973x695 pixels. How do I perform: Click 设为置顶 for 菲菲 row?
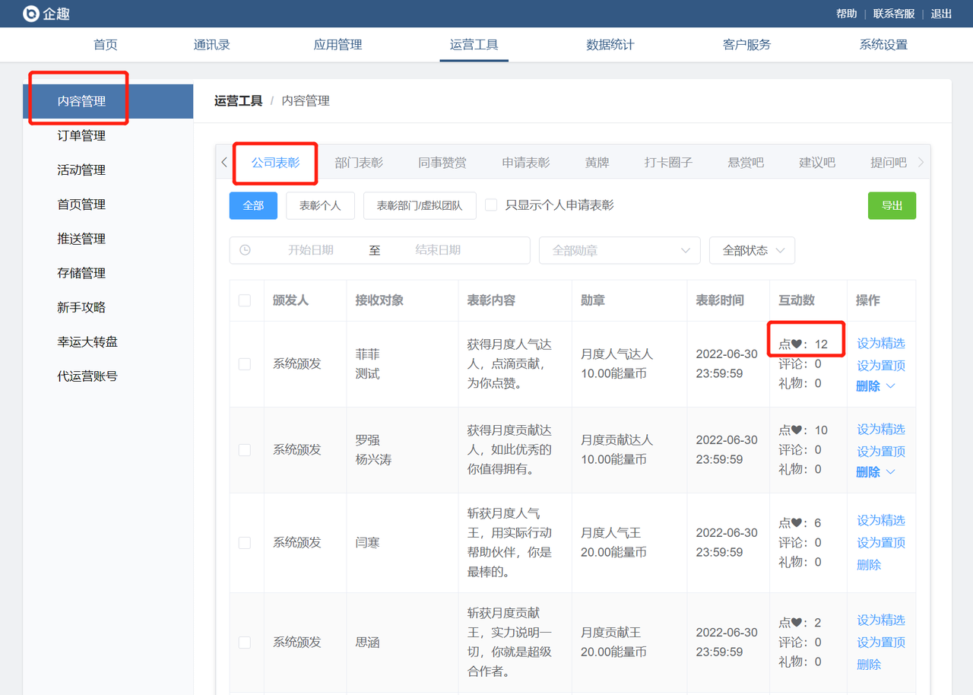(881, 366)
